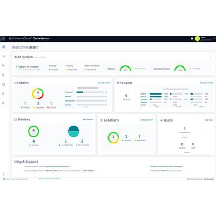Screen dimensions: 216x216
Task: Click the Add Location link
Action: click(x=147, y=120)
